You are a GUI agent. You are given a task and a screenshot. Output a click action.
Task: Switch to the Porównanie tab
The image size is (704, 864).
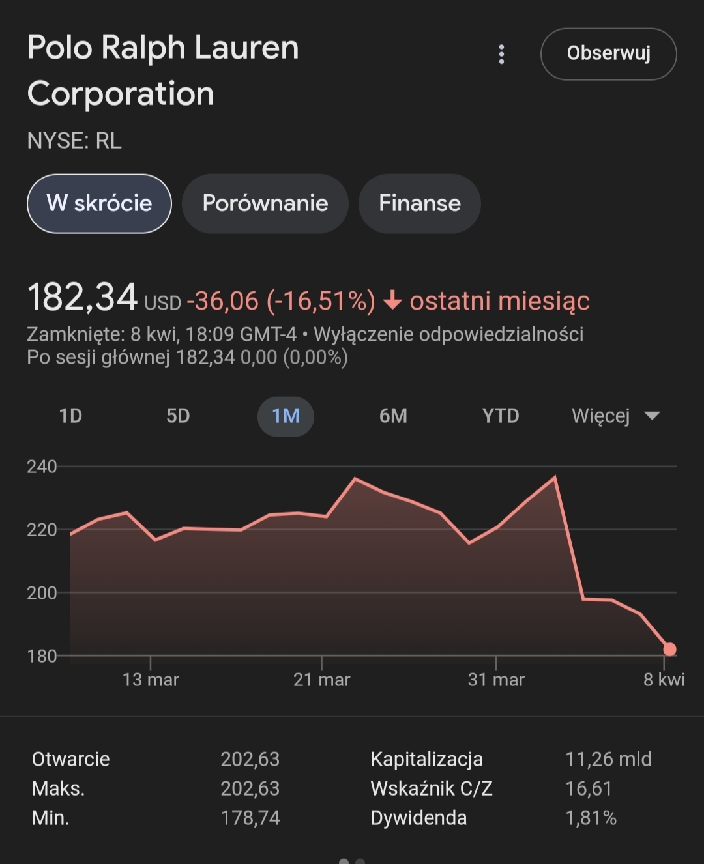pyautogui.click(x=265, y=203)
